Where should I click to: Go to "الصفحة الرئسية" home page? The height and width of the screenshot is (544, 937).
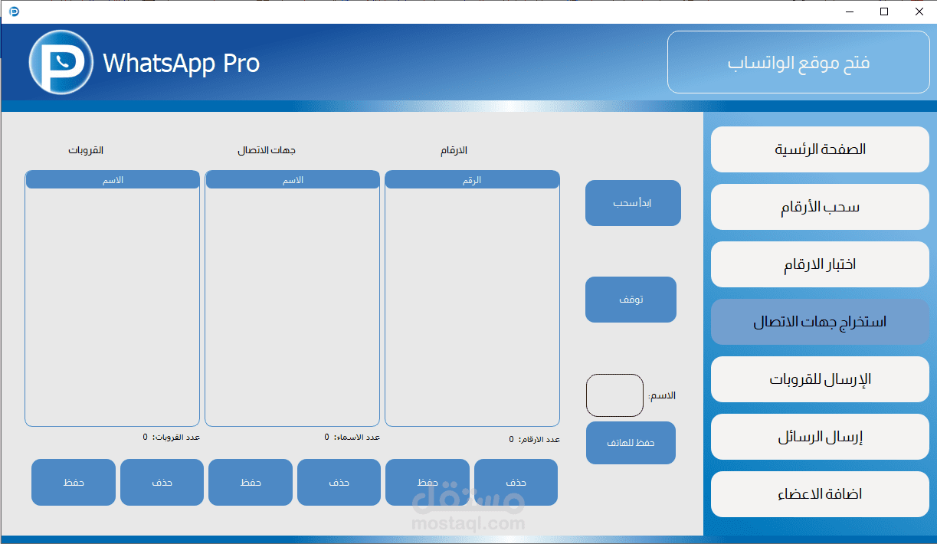point(820,149)
